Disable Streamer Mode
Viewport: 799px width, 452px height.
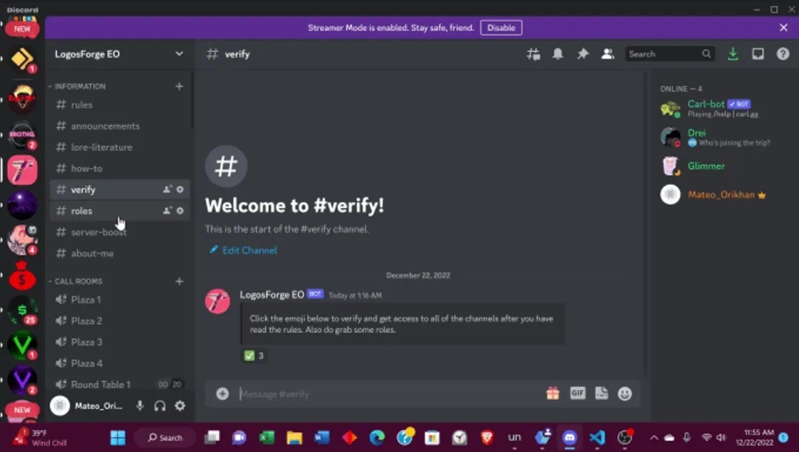tap(501, 28)
